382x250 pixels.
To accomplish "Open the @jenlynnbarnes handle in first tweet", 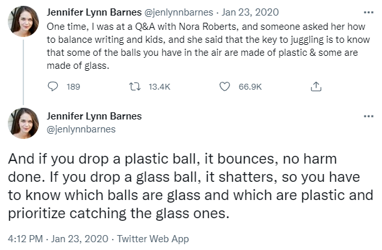I will tap(179, 12).
